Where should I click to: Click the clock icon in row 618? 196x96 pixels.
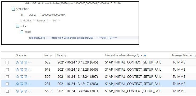[x=17, y=70]
